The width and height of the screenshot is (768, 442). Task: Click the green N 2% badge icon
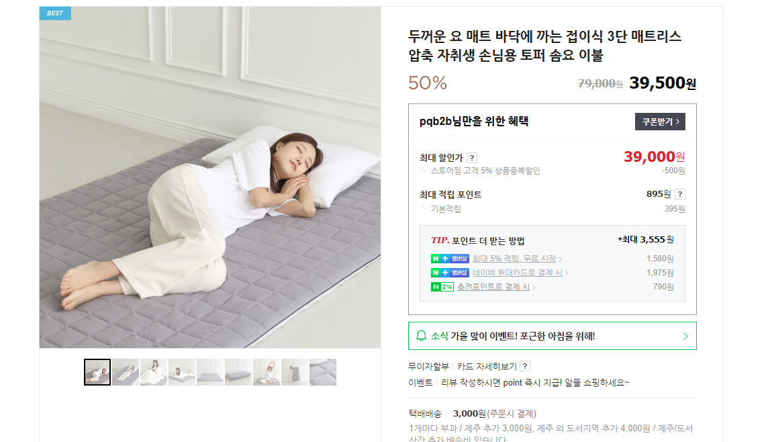click(x=442, y=287)
